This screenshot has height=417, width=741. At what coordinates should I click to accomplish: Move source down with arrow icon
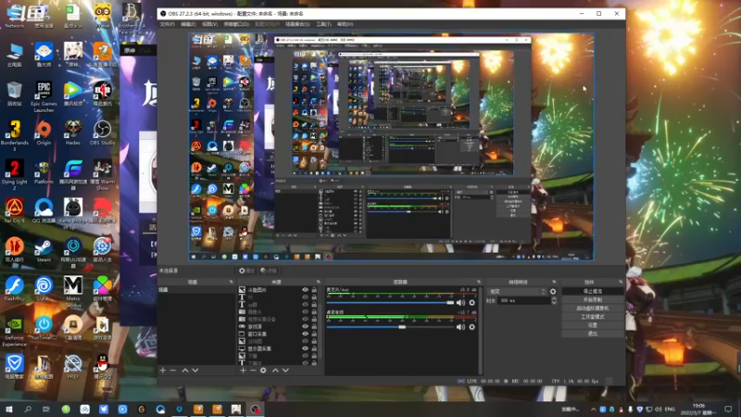[x=285, y=370]
